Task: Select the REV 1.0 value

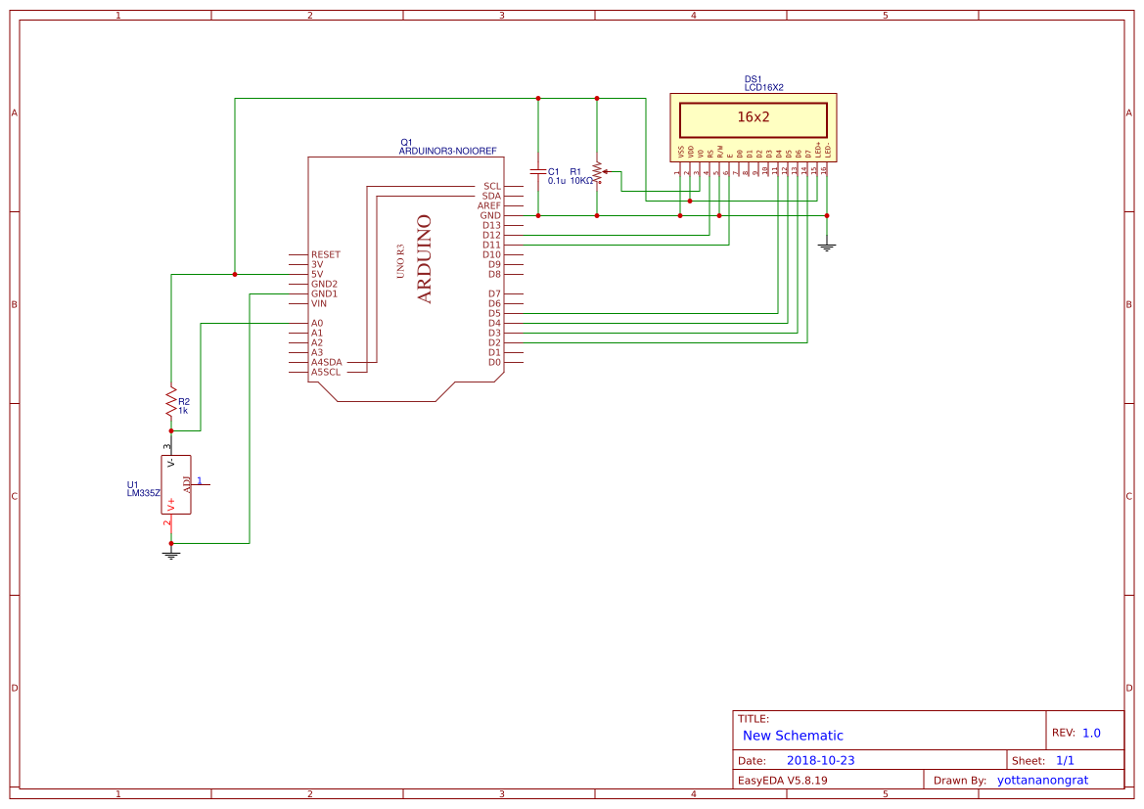Action: 1091,733
